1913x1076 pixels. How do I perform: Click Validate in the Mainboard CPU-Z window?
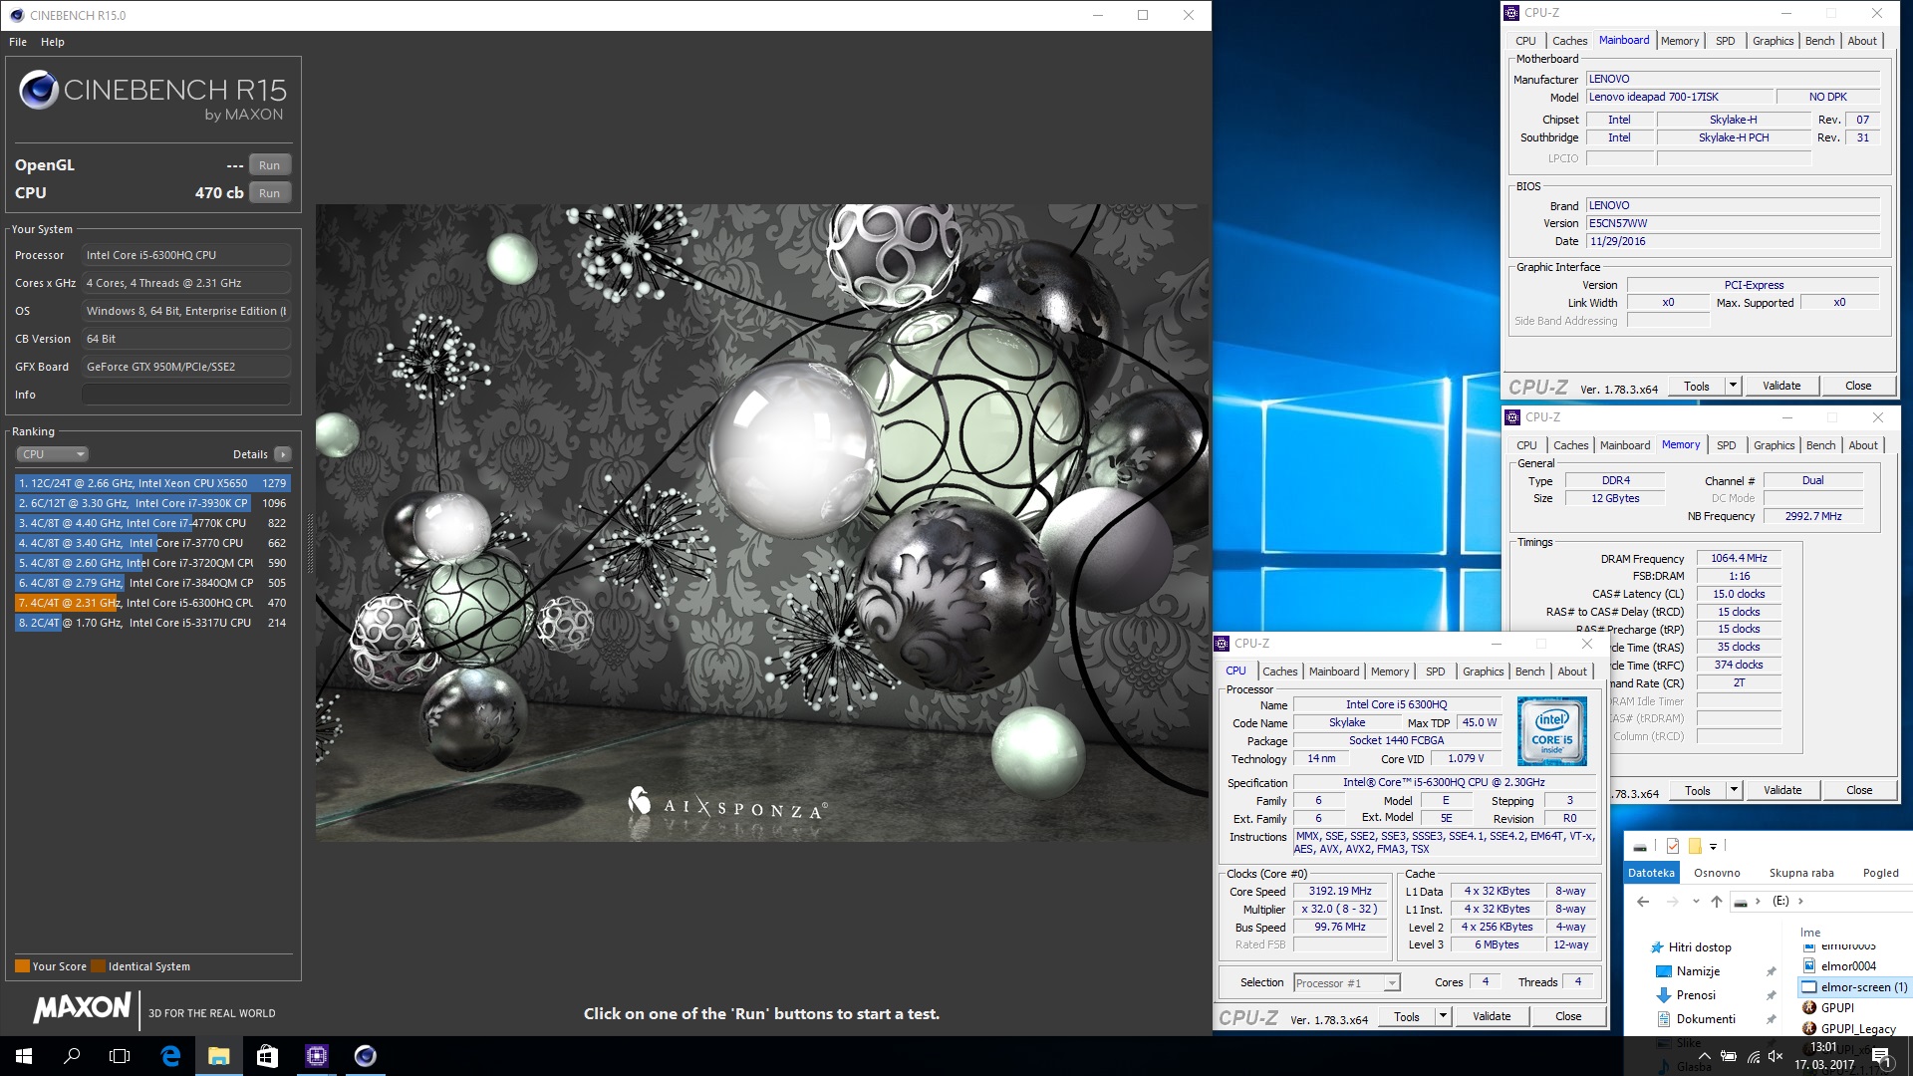1780,386
